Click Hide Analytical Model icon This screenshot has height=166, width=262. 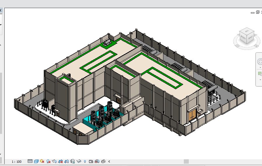pos(97,161)
